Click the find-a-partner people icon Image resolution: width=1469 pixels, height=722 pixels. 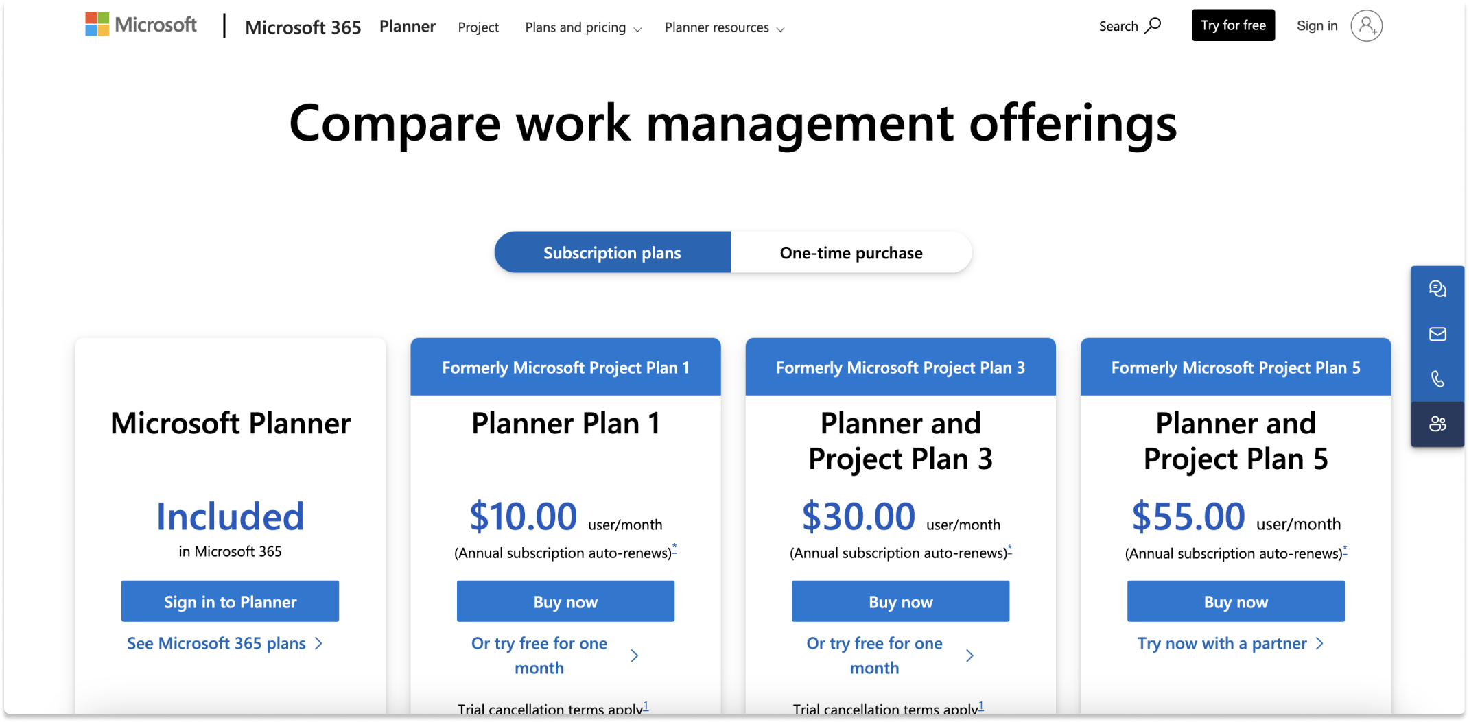click(1438, 424)
